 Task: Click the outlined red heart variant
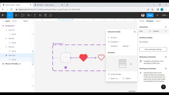101,58
